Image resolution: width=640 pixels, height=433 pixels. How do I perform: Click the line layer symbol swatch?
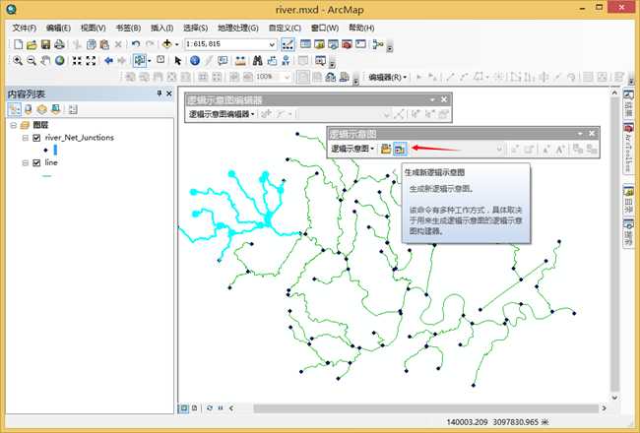[45, 175]
